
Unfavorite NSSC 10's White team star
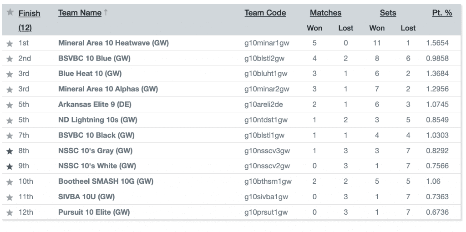10,166
